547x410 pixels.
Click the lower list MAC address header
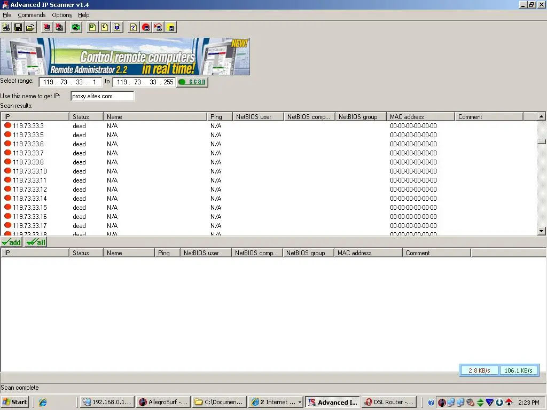[368, 253]
